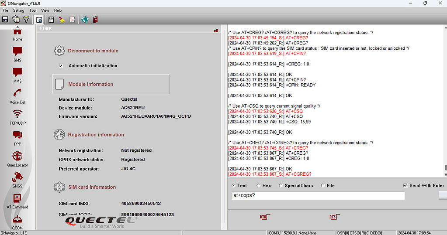The height and width of the screenshot is (235, 447).
Task: Click the DSR CTS RI DCD status entry
Action: click(360, 233)
